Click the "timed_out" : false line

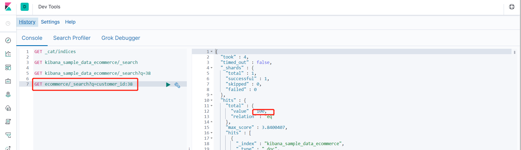pos(246,62)
